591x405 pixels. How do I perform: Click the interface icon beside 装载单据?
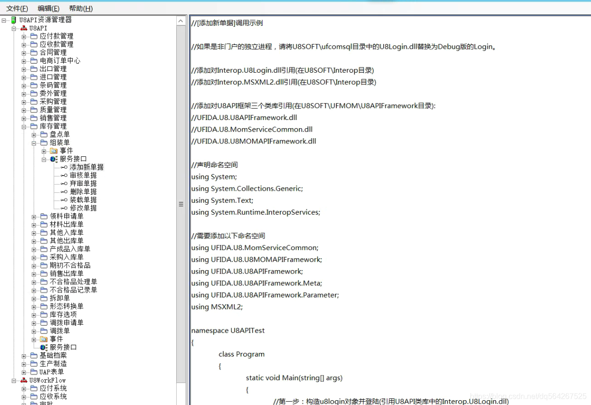(x=64, y=200)
